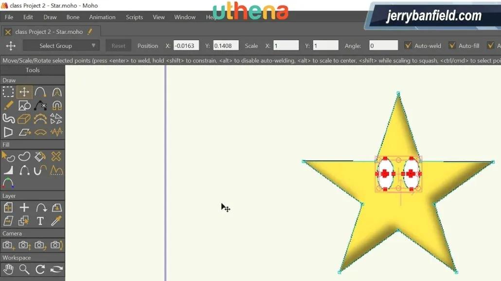This screenshot has height=281, width=501.
Task: Choose the Shear Points tool
Action: (x=24, y=132)
